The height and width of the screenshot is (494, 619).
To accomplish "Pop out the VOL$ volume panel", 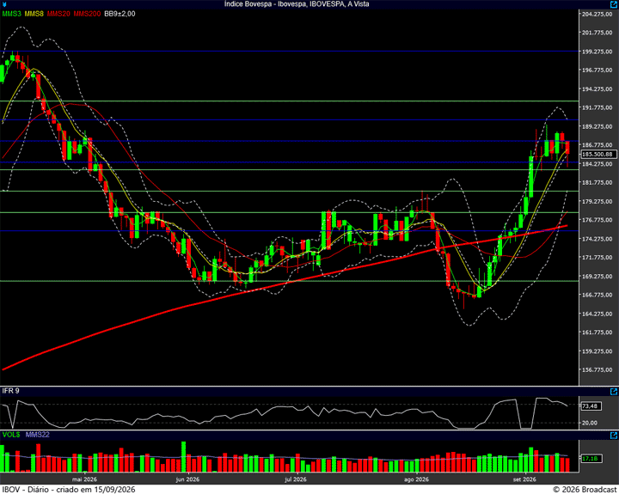I will pos(614,436).
